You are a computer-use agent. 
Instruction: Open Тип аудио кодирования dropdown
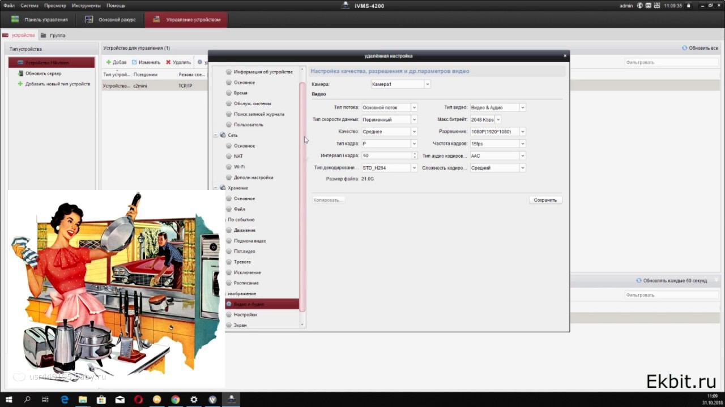click(498, 155)
